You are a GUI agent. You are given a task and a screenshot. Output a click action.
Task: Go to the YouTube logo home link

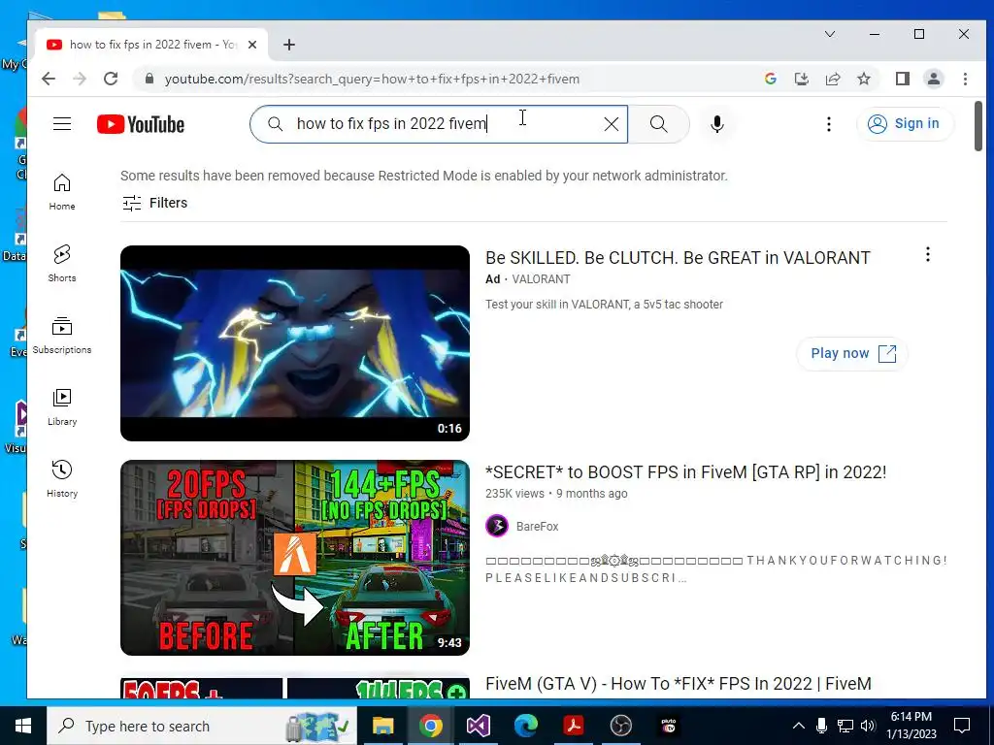pos(141,124)
